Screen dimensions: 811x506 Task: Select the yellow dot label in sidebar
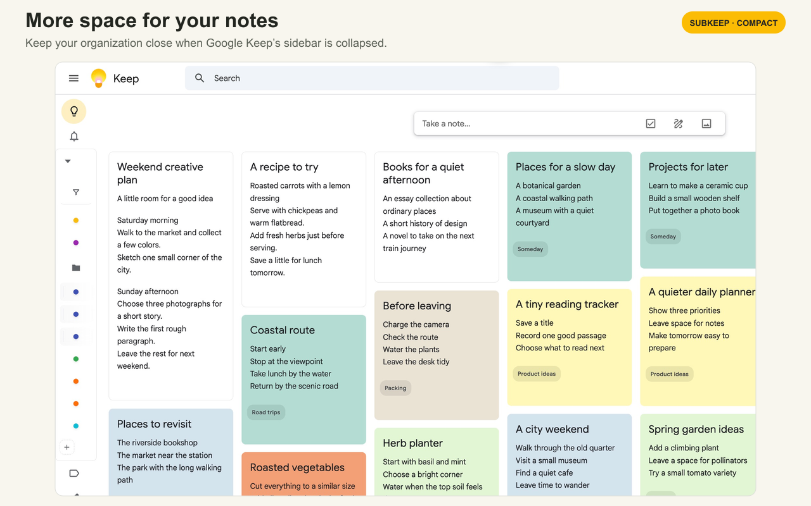point(76,221)
